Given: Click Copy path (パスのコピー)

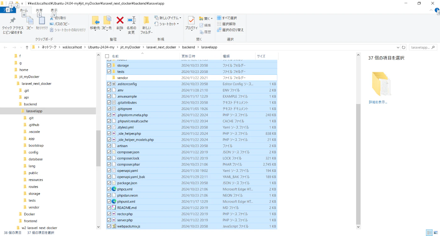Looking at the screenshot, I should click(60, 24).
